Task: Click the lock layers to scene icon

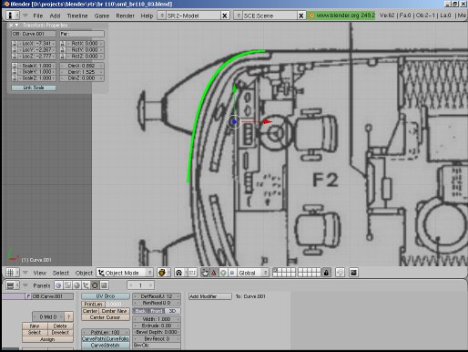Action: coord(326,273)
